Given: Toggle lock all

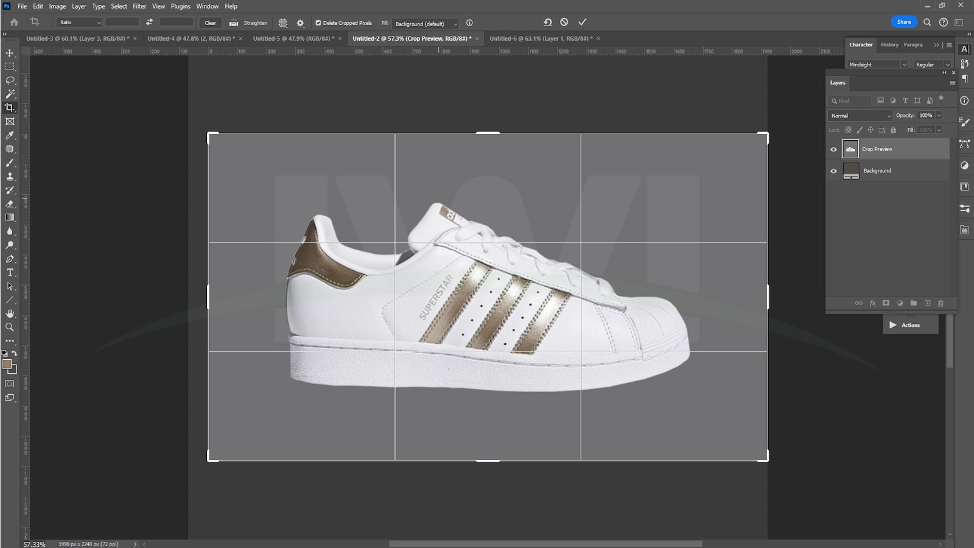Looking at the screenshot, I should click(x=893, y=130).
